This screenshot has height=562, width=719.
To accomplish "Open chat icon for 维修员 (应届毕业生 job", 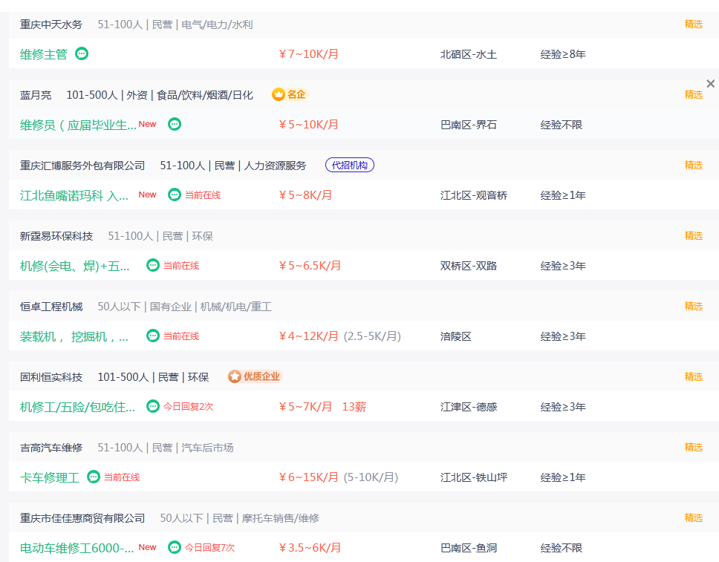I will [175, 124].
